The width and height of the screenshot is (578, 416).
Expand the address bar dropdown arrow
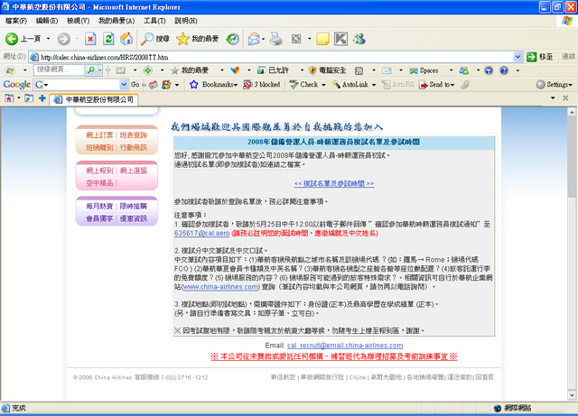(517, 57)
